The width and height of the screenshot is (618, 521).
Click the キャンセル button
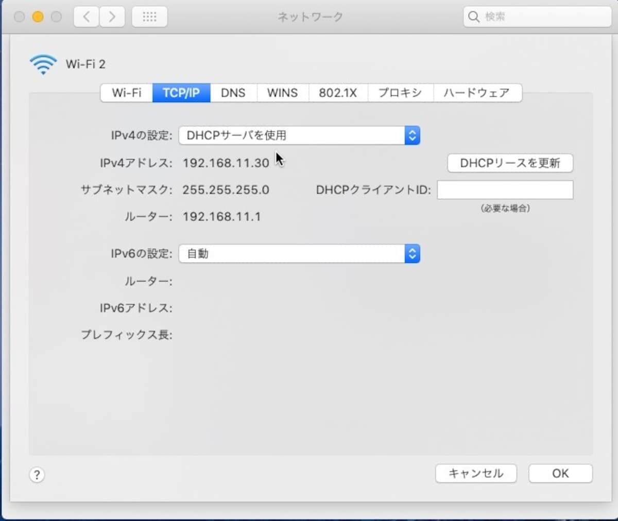(476, 474)
